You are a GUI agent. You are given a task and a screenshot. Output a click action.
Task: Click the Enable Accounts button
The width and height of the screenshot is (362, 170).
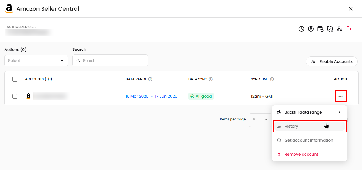pos(331,61)
